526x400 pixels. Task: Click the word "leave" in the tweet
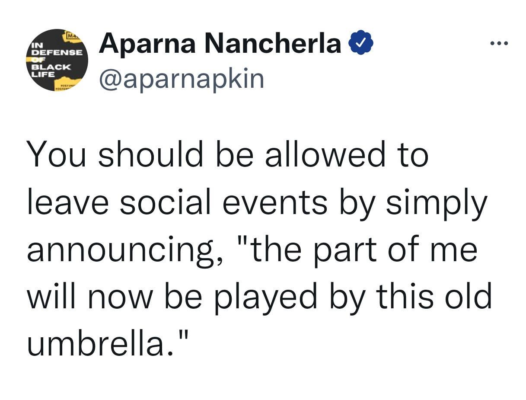click(67, 202)
